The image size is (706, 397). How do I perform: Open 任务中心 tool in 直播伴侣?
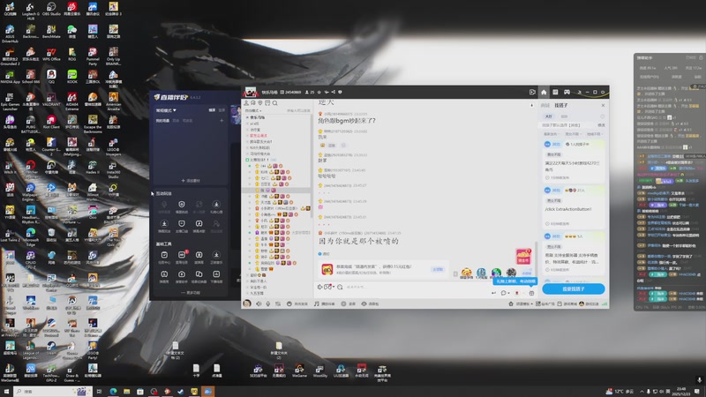pyautogui.click(x=164, y=257)
